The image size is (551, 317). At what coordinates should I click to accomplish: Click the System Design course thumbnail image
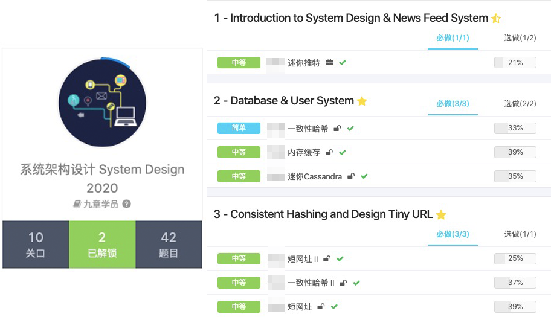(102, 103)
